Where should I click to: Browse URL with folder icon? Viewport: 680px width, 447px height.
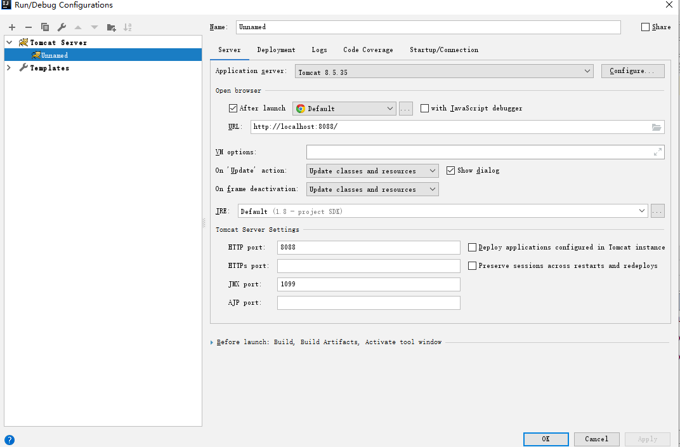coord(657,127)
